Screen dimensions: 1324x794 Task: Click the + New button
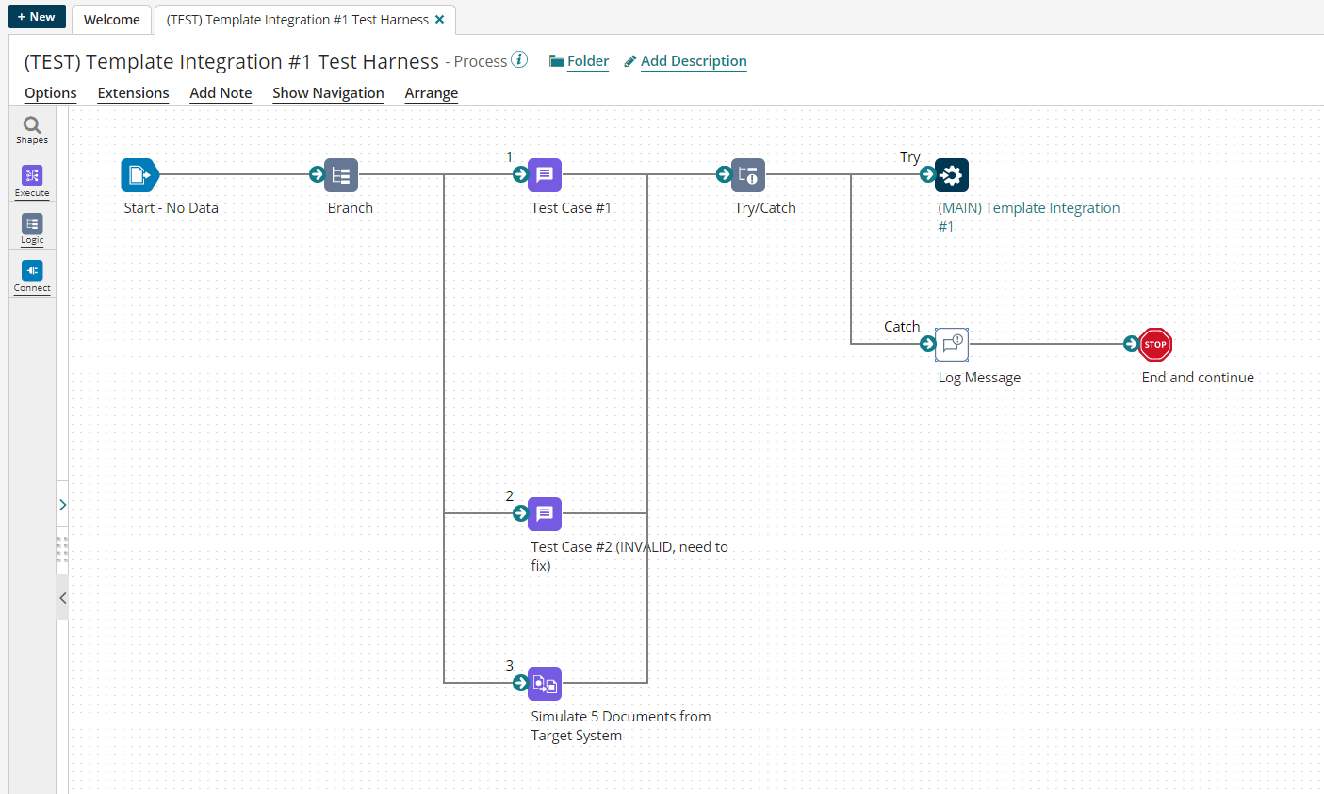[37, 17]
